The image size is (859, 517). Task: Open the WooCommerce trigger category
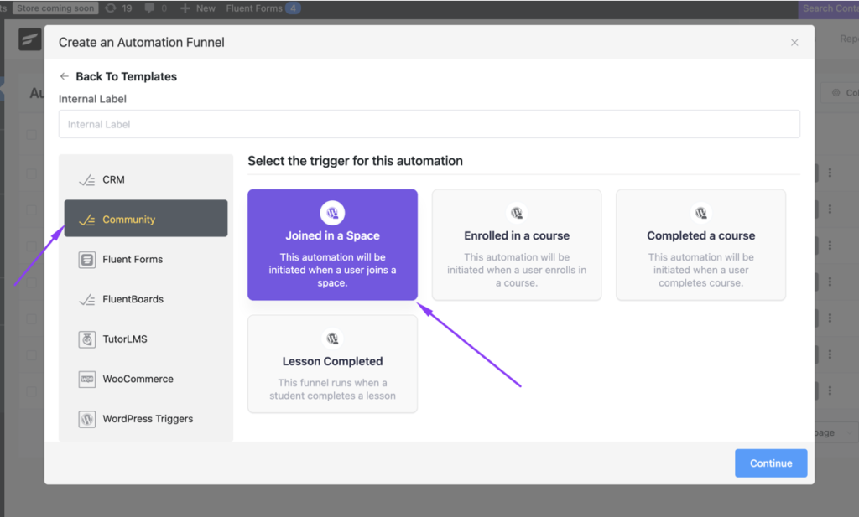[x=146, y=379]
